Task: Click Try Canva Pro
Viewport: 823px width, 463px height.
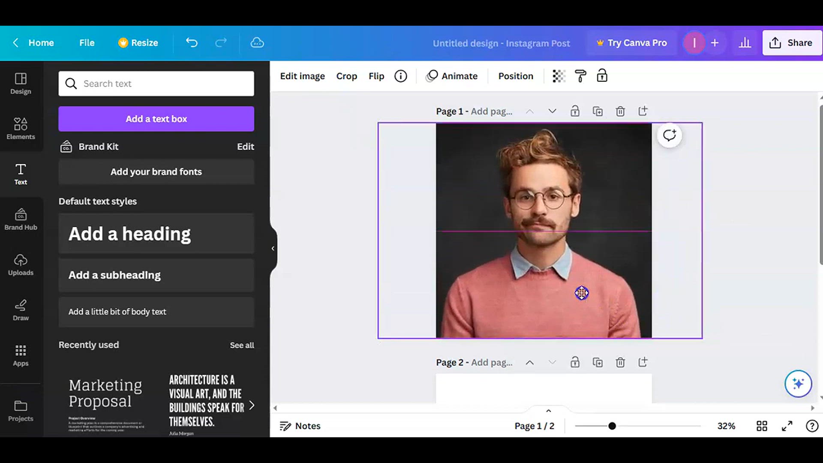Action: (x=631, y=42)
